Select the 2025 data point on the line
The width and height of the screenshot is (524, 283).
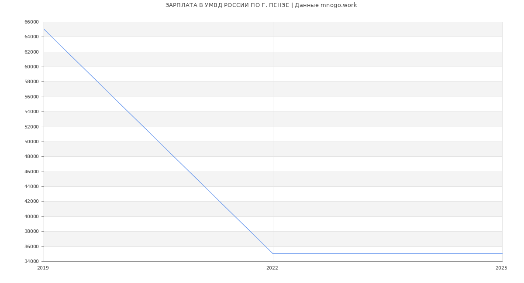click(x=502, y=254)
